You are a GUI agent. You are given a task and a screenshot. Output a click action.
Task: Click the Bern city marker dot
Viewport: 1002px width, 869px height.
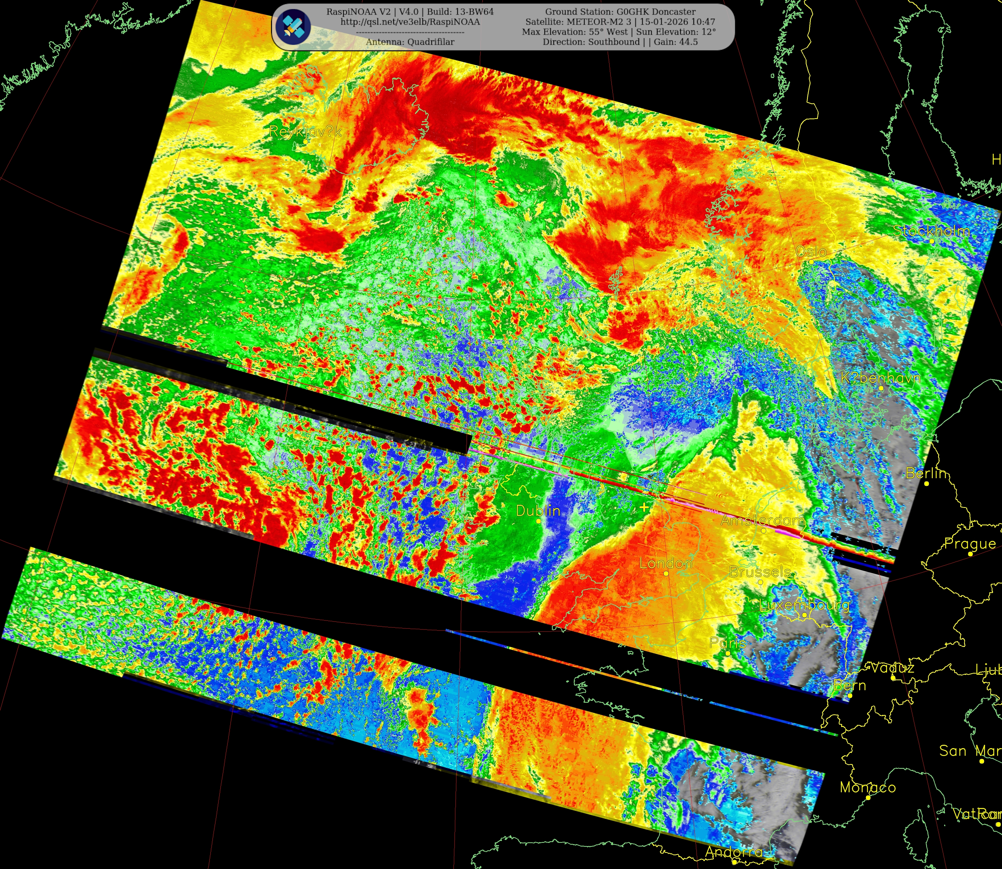click(850, 695)
